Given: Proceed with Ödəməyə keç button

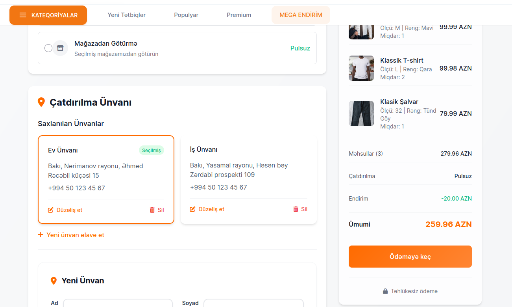Looking at the screenshot, I should (410, 257).
